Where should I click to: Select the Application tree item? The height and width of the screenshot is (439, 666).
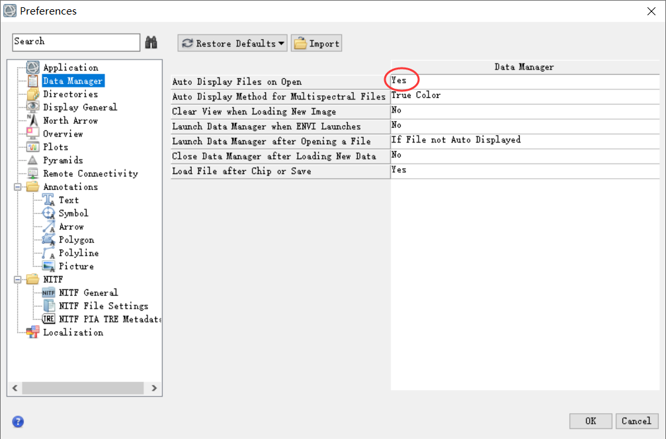tap(71, 68)
